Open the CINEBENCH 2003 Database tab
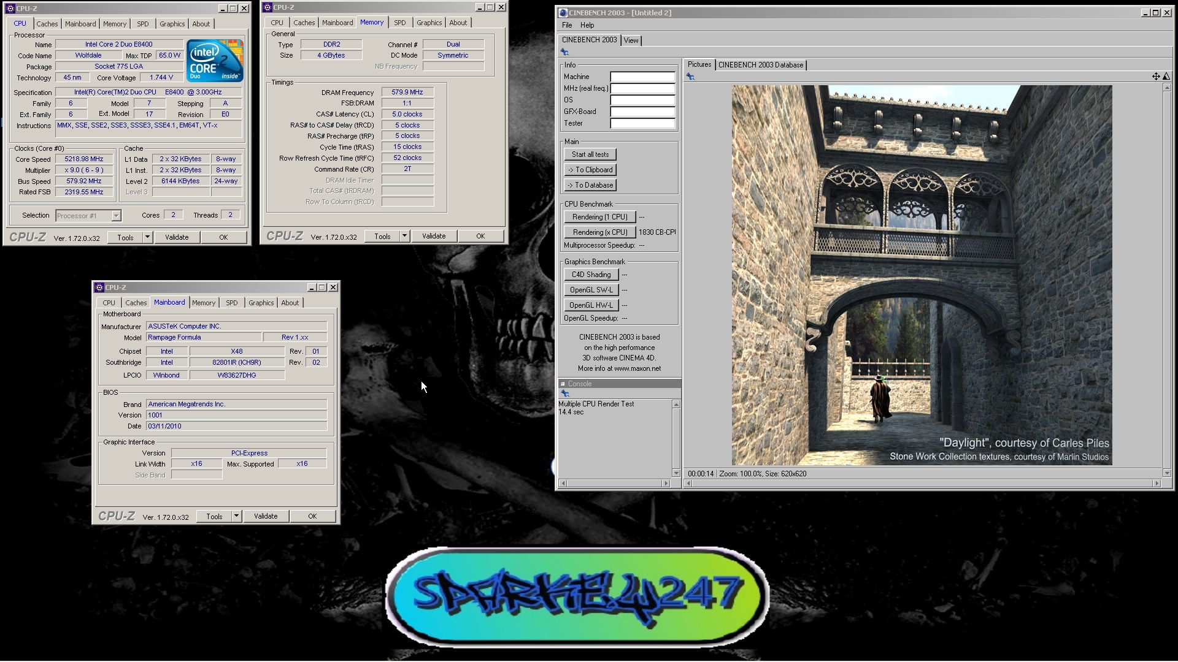The height and width of the screenshot is (662, 1178). pyautogui.click(x=761, y=65)
